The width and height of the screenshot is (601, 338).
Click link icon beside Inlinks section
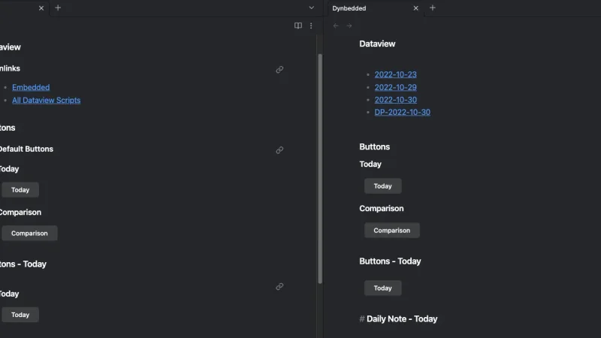pos(279,69)
